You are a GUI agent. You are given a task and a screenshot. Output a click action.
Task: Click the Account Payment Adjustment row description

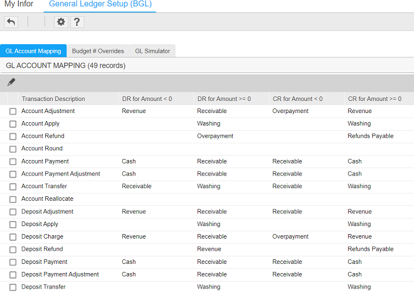[61, 174]
